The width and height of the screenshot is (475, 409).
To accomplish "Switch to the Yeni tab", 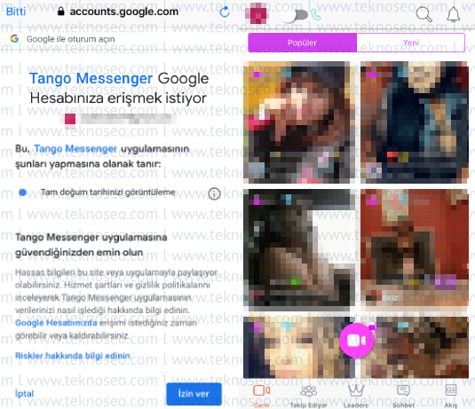I will pos(411,43).
